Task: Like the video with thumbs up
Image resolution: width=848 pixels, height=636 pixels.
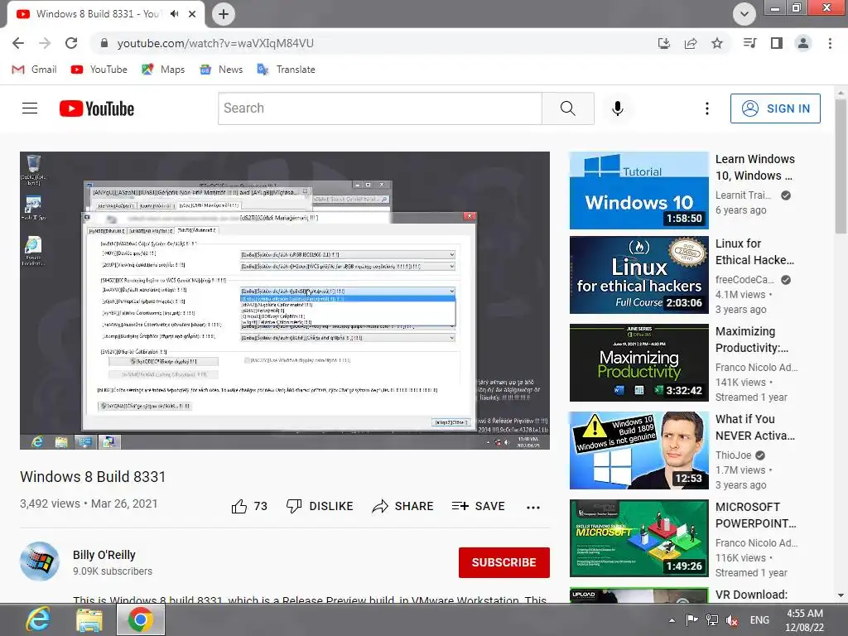Action: [x=249, y=506]
